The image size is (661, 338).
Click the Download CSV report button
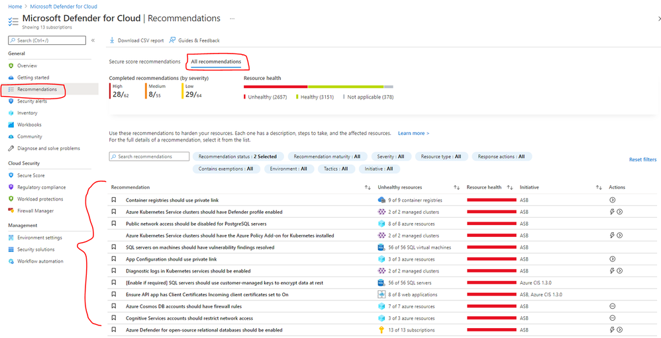coord(136,40)
